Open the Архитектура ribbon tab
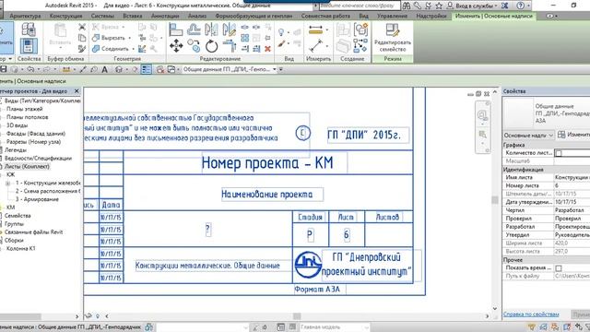Screen dimensions: 590x332 click(x=25, y=16)
